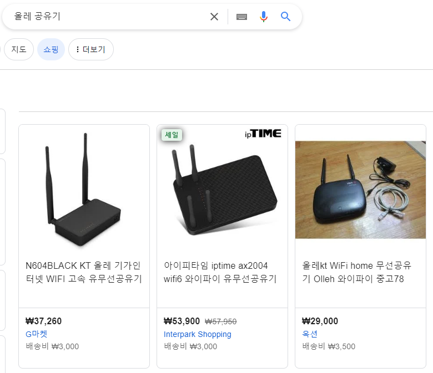Visit the Interpark Shopping seller link
This screenshot has width=433, height=373.
pyautogui.click(x=198, y=334)
